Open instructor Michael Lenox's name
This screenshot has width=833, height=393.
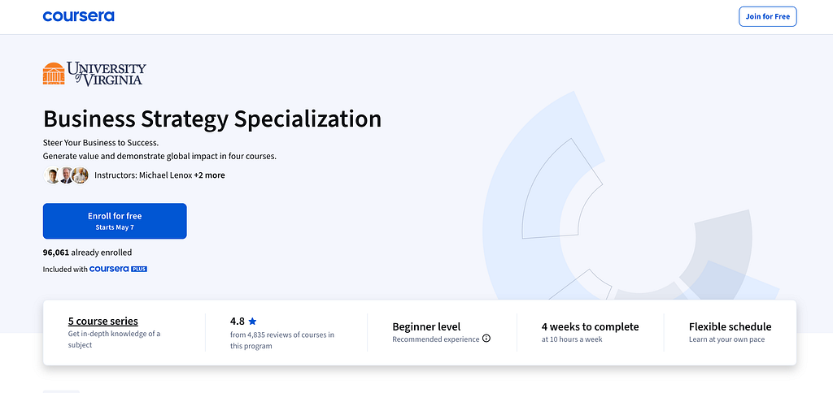click(166, 175)
